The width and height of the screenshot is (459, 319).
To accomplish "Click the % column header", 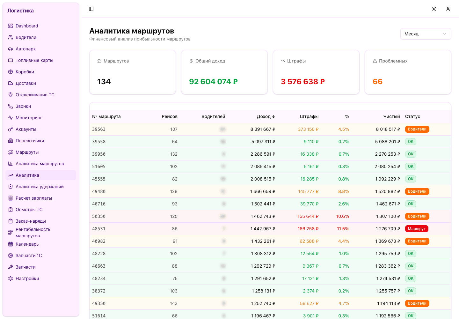I will click(x=347, y=116).
